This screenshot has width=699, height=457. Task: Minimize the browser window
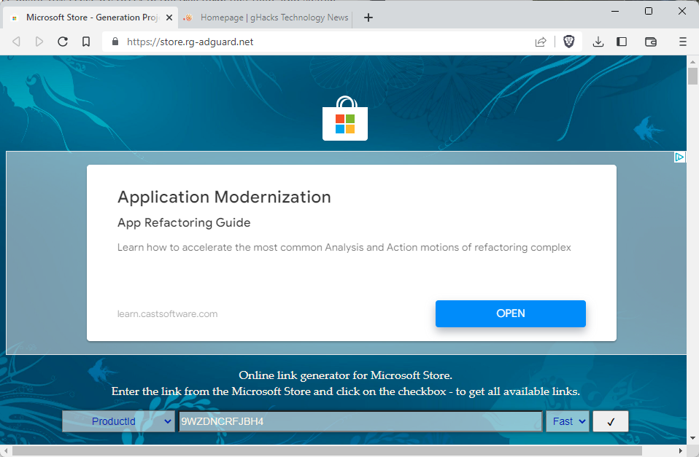click(x=615, y=11)
